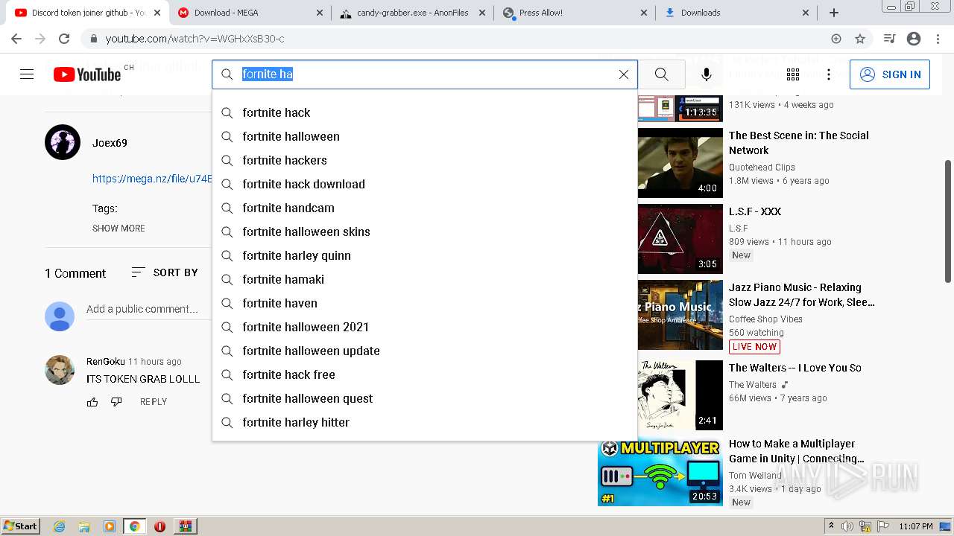Switch to the Download - MEGA tab
Image resolution: width=954 pixels, height=536 pixels.
tap(250, 13)
